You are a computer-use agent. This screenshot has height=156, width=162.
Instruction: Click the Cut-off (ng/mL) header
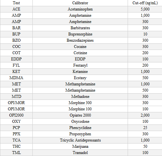pos(145,3)
